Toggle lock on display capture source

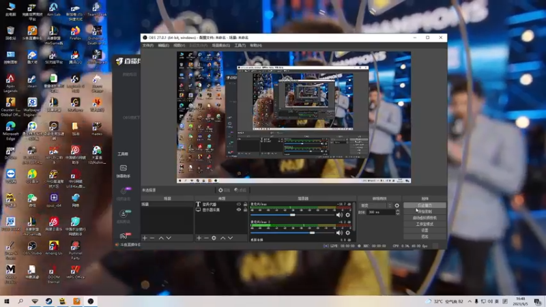click(x=245, y=210)
